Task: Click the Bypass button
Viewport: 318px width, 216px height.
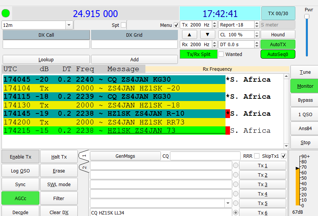Action: click(x=305, y=100)
